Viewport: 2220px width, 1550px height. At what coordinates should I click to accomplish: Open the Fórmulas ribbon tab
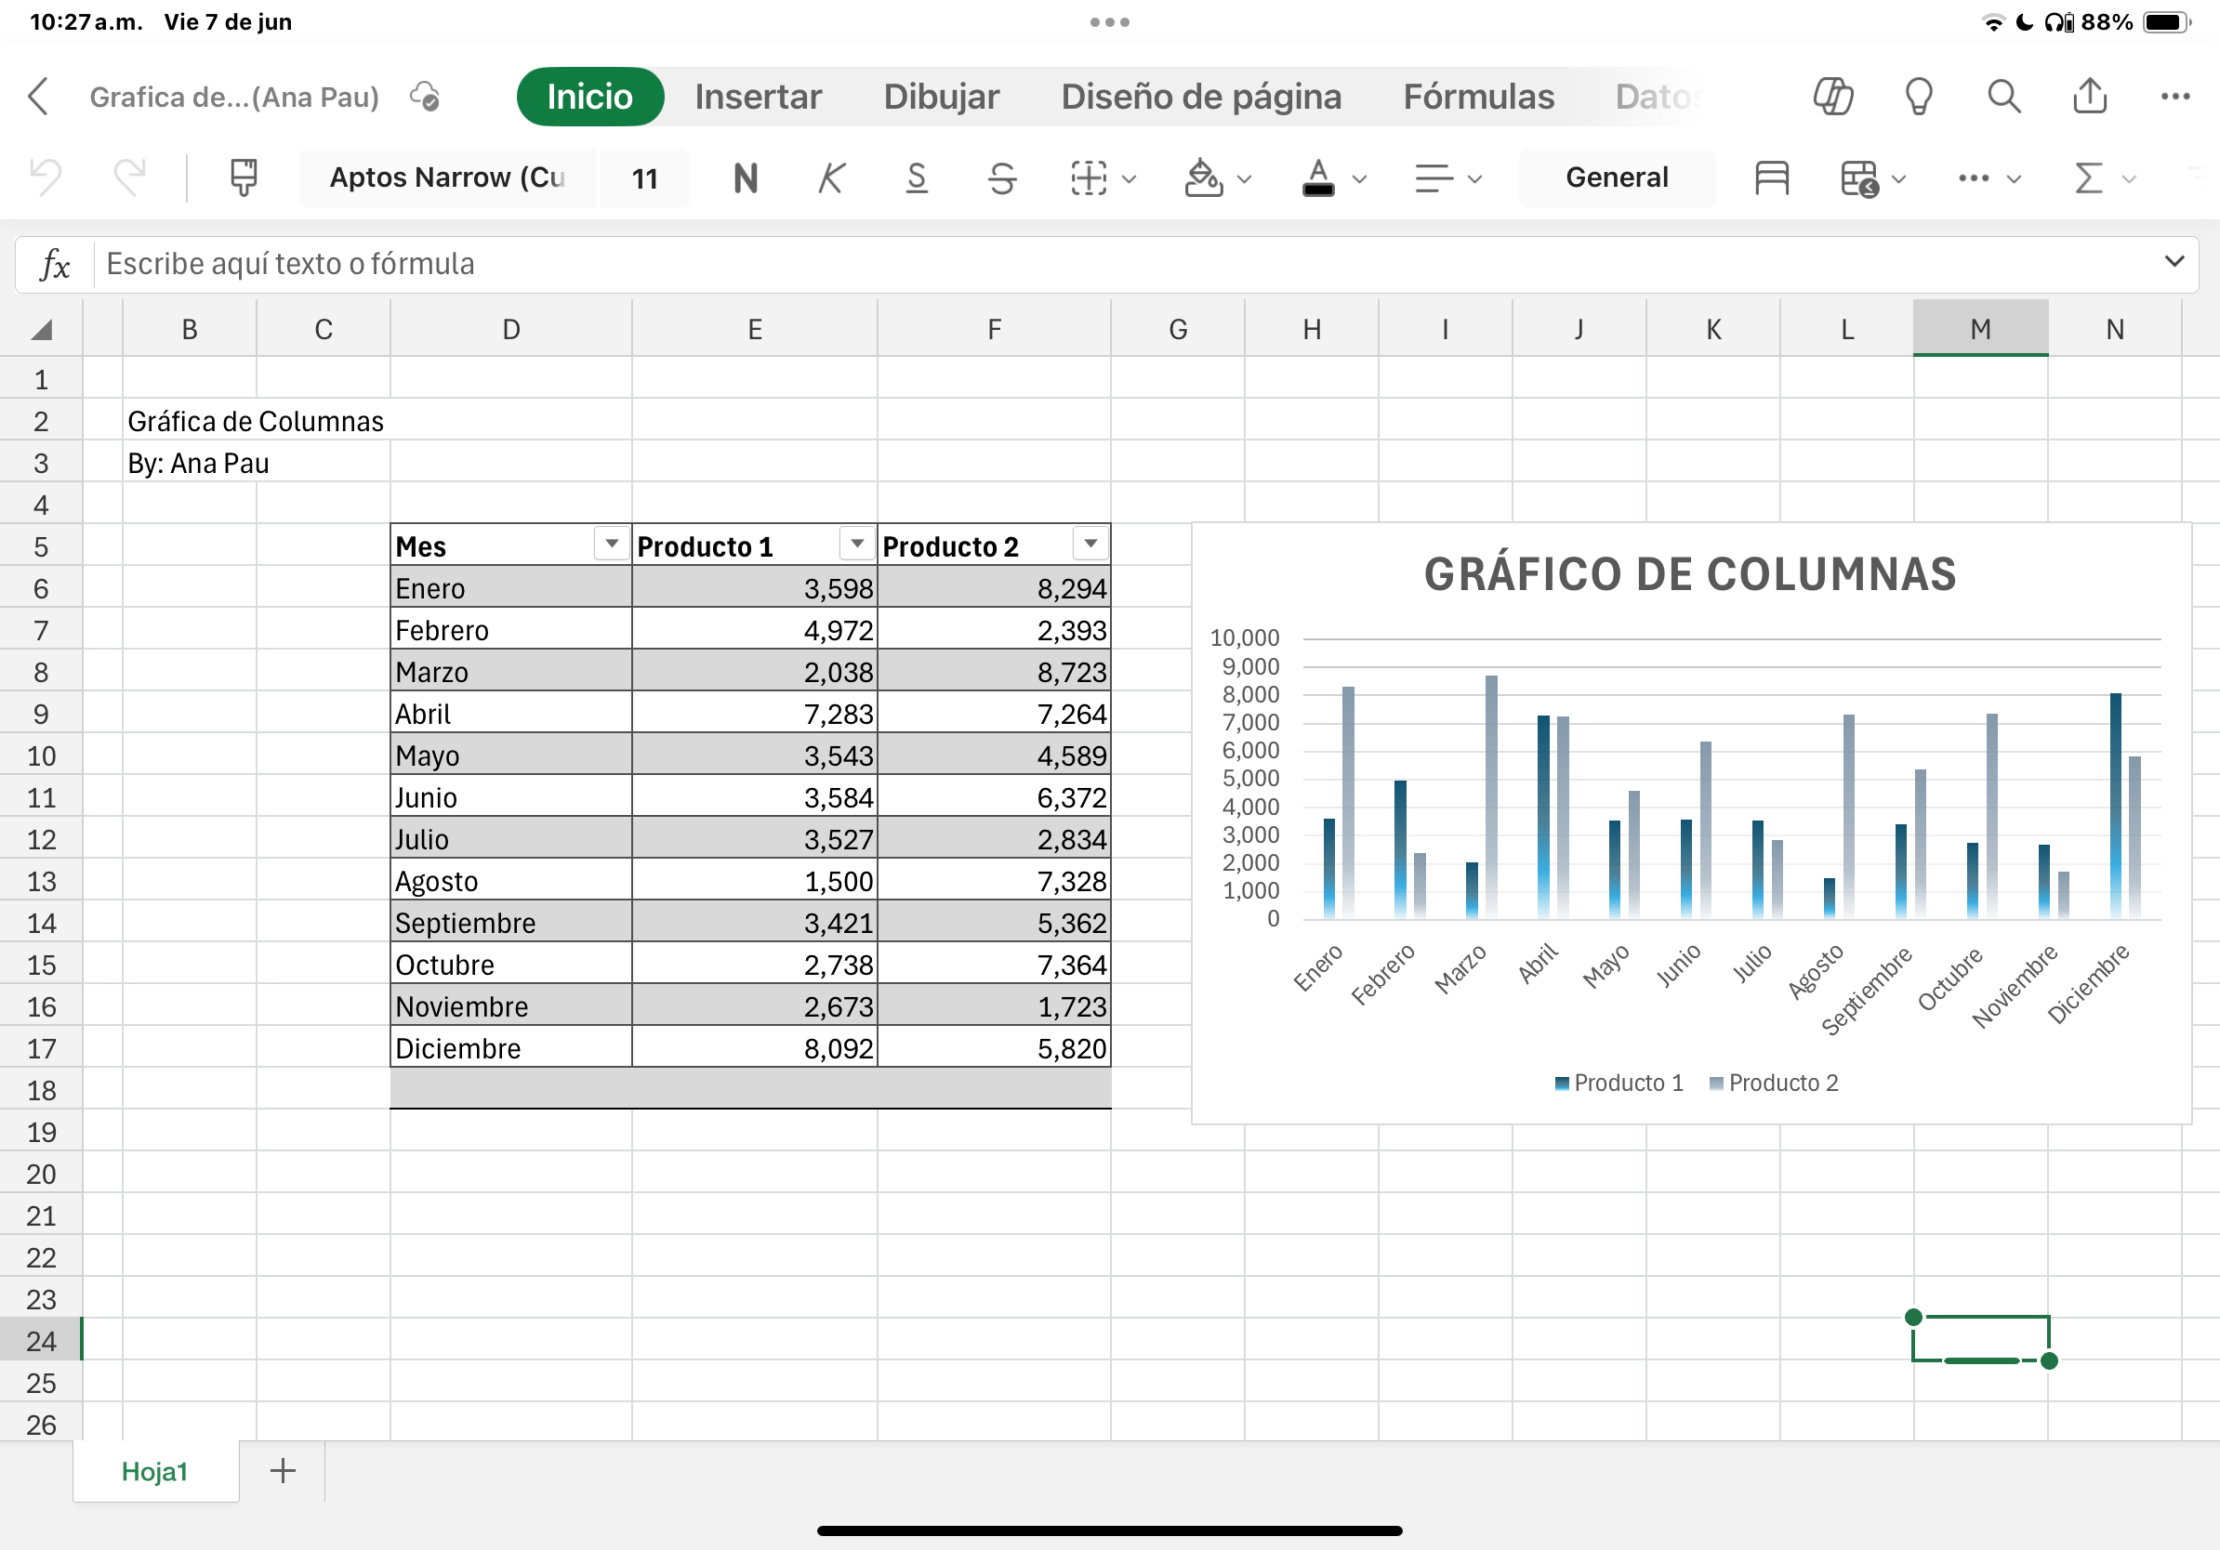[1478, 97]
